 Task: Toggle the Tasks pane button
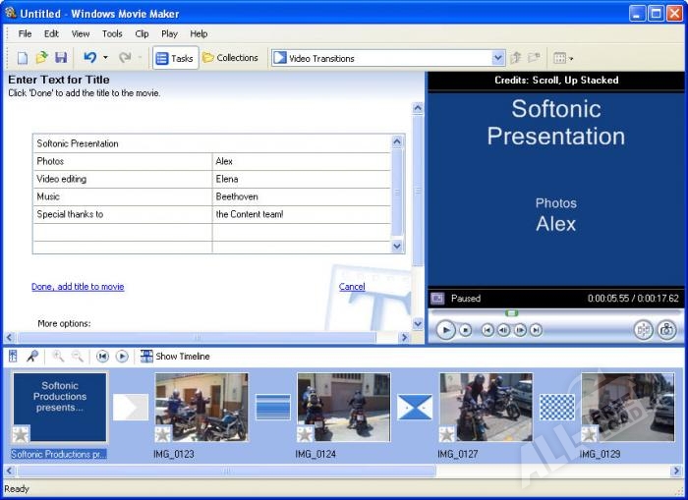175,58
